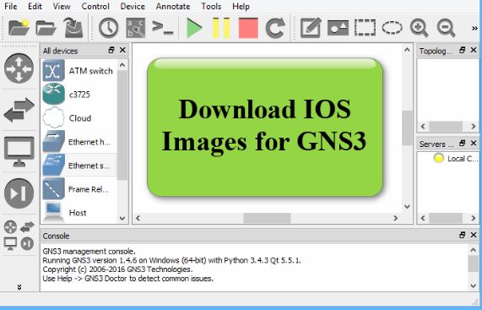The image size is (482, 310).
Task: Close the Console panel
Action: coord(474,236)
